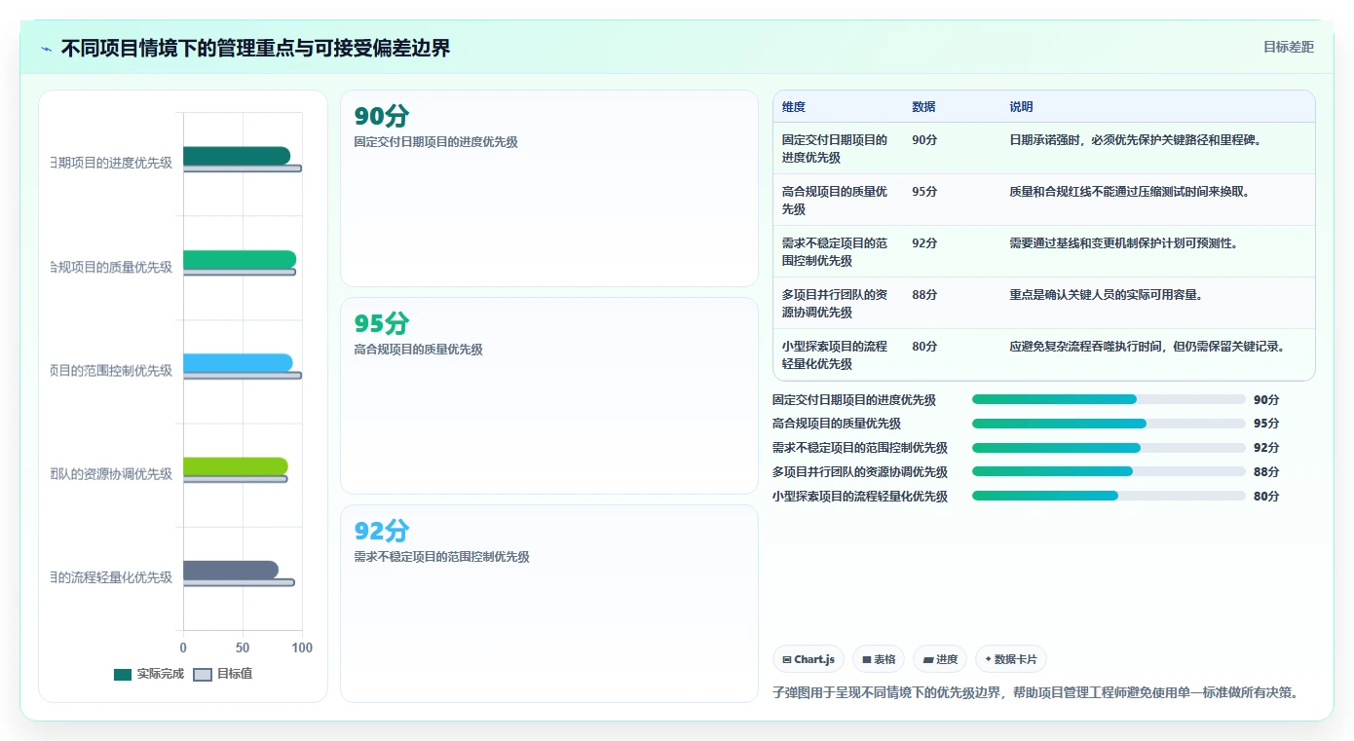Click the 进度 tag
The width and height of the screenshot is (1354, 741).
[940, 659]
